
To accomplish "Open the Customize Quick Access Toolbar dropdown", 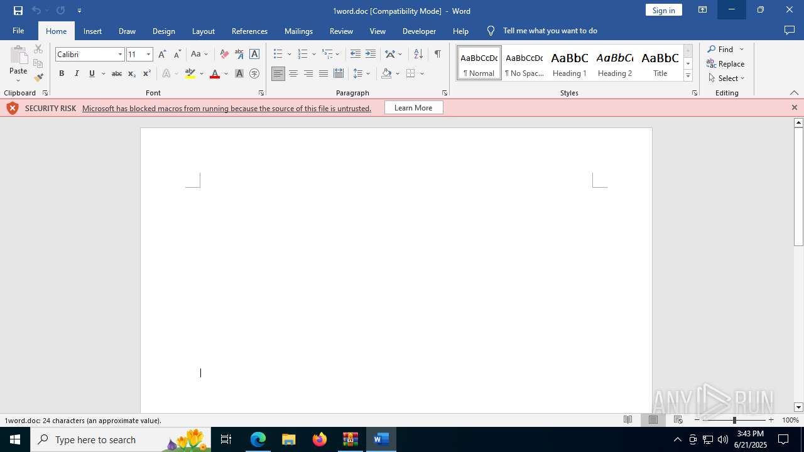I will [x=79, y=11].
